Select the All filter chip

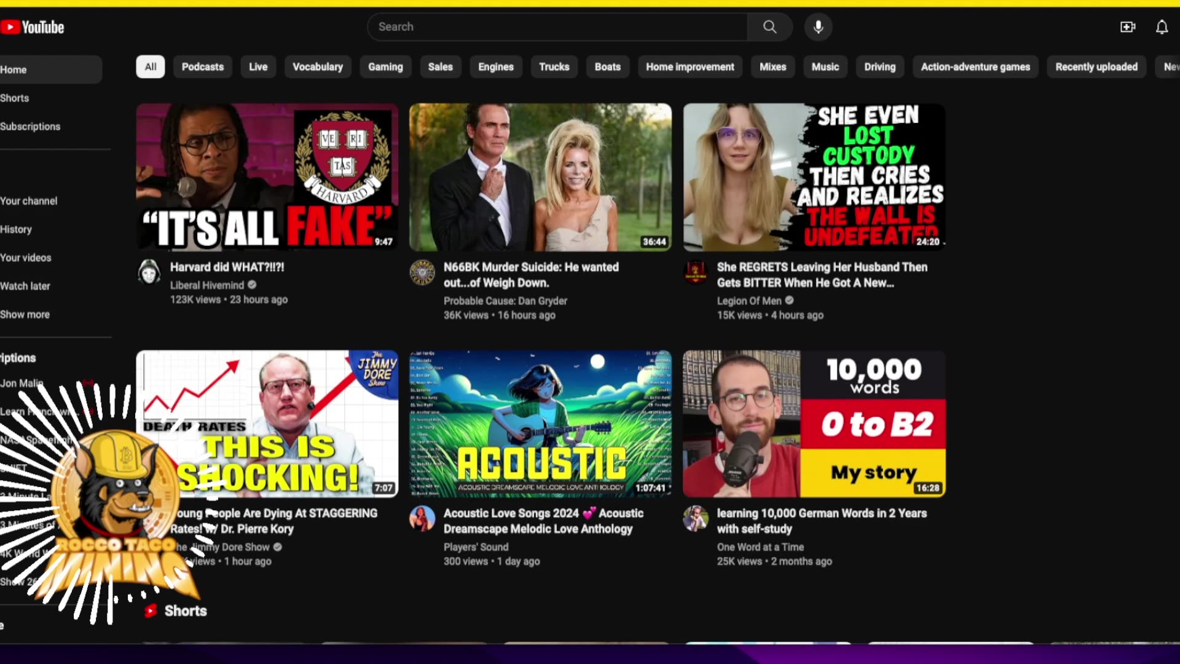pyautogui.click(x=151, y=67)
